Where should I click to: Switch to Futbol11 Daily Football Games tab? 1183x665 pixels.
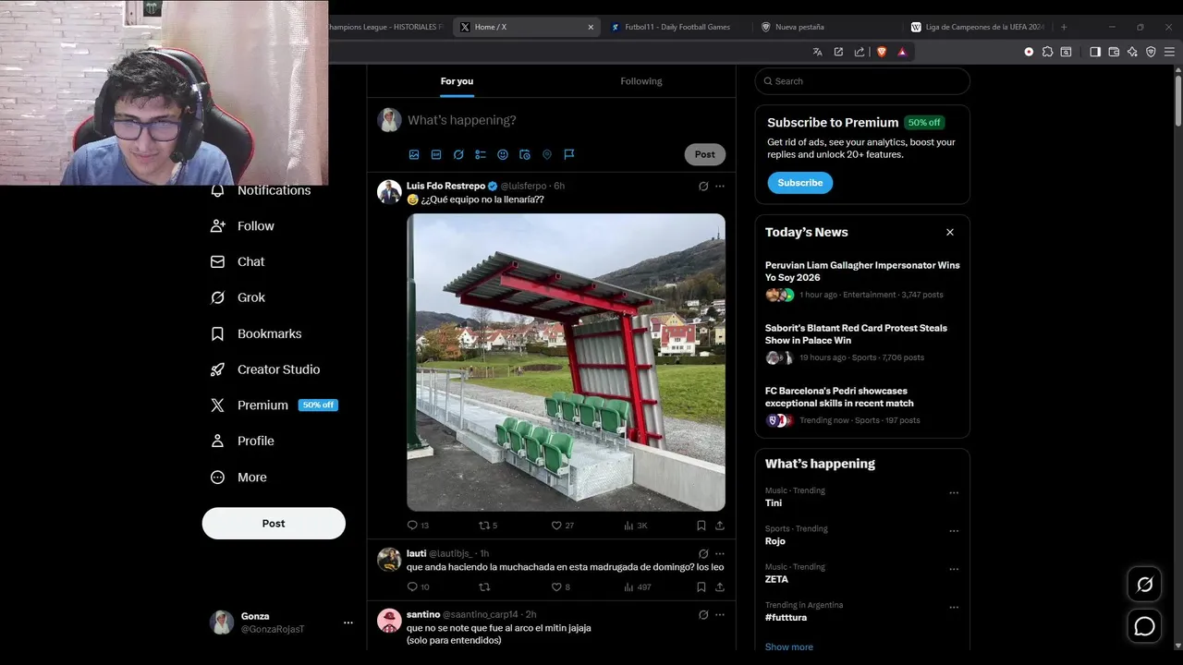pyautogui.click(x=677, y=27)
